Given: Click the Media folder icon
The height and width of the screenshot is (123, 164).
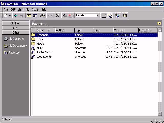Looking at the screenshot, I should (x=33, y=43).
